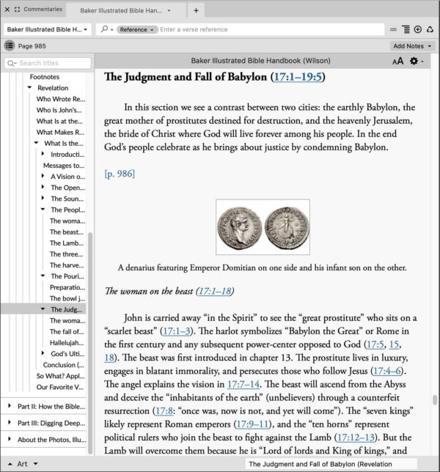This screenshot has width=440, height=472.
Task: Click the verse reference input field
Action: (x=271, y=29)
